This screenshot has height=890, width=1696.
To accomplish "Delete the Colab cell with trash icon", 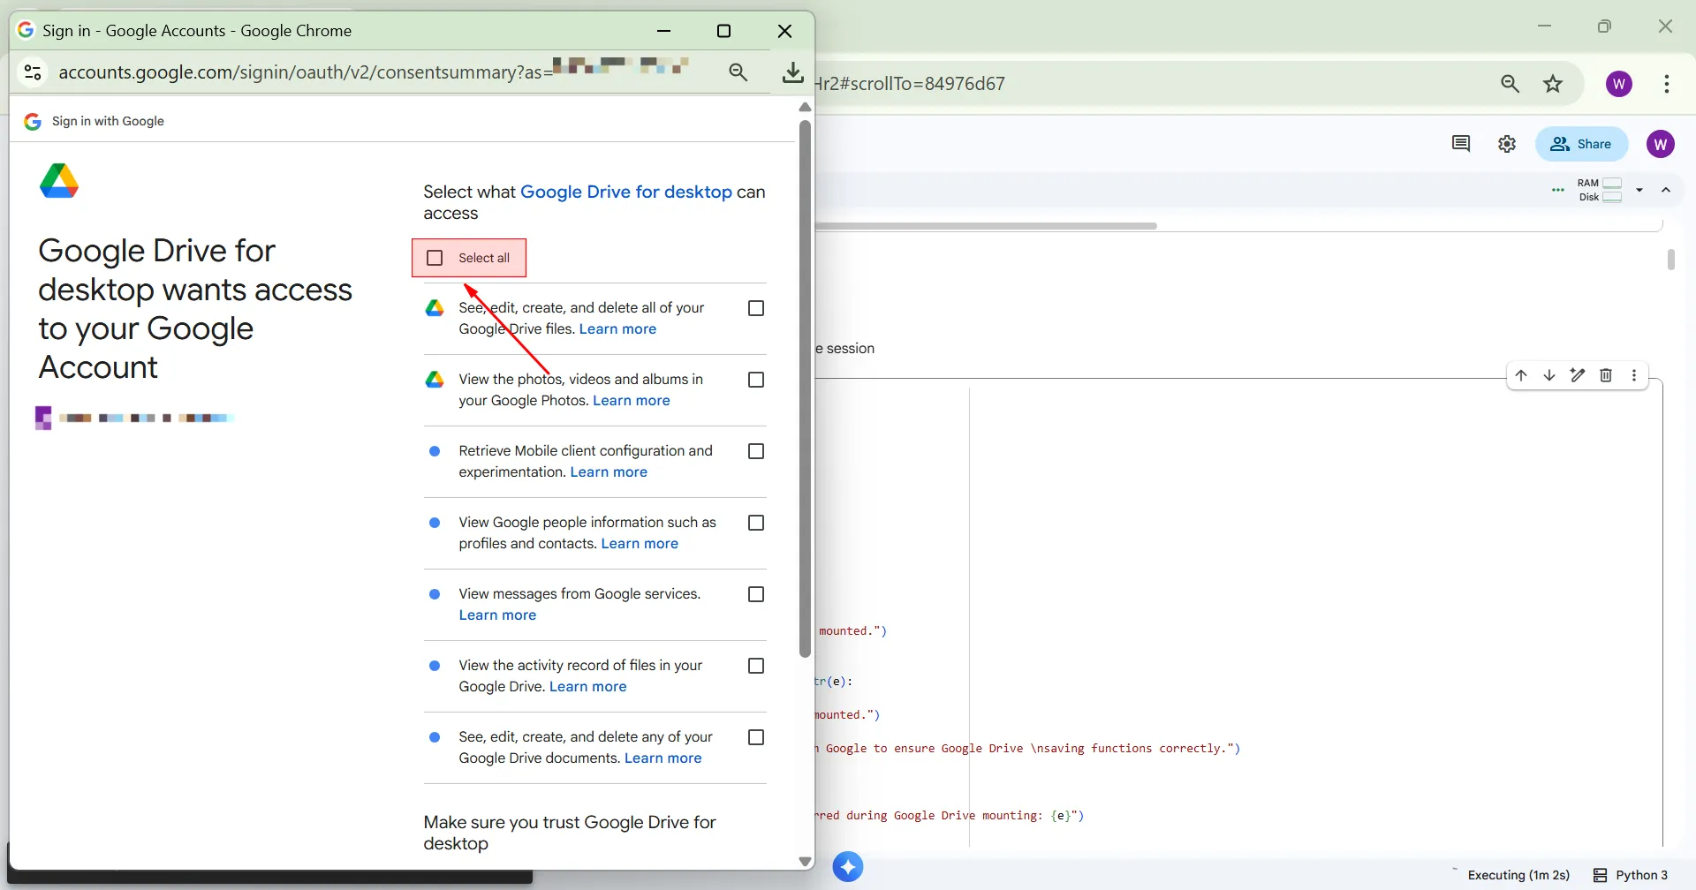I will (x=1606, y=375).
